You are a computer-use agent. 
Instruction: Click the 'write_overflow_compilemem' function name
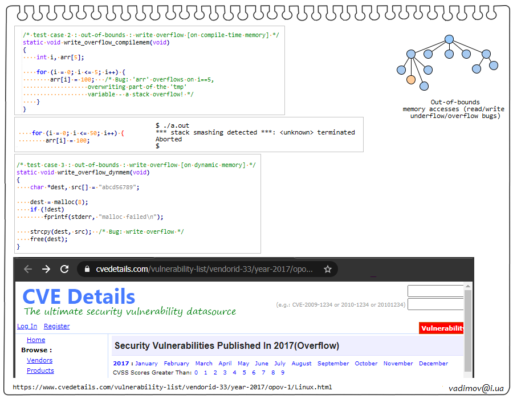point(107,43)
